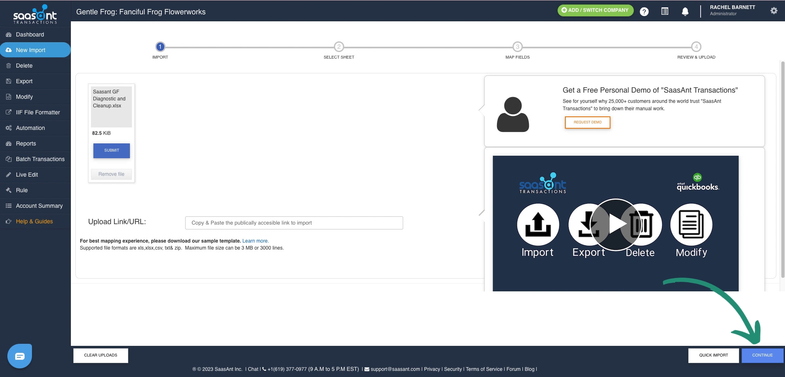Viewport: 785px width, 377px height.
Task: Open Modify from the sidebar
Action: point(35,97)
